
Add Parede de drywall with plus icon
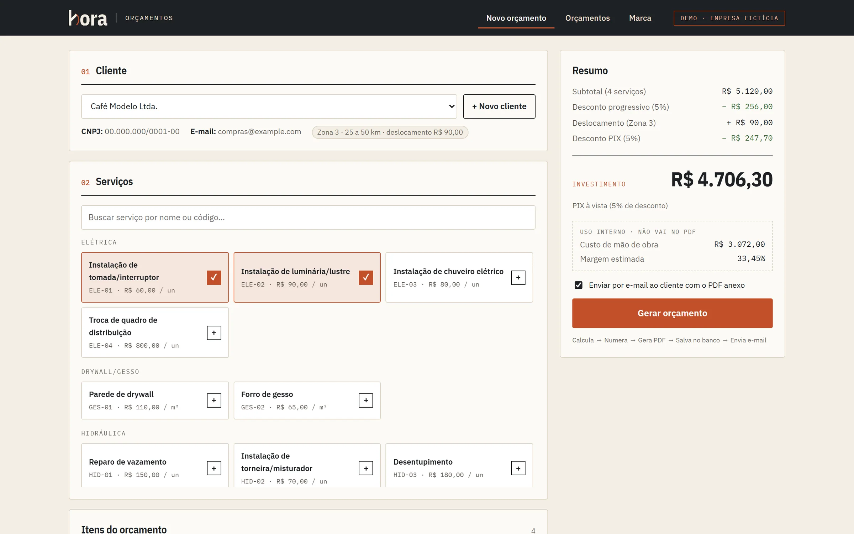[214, 400]
